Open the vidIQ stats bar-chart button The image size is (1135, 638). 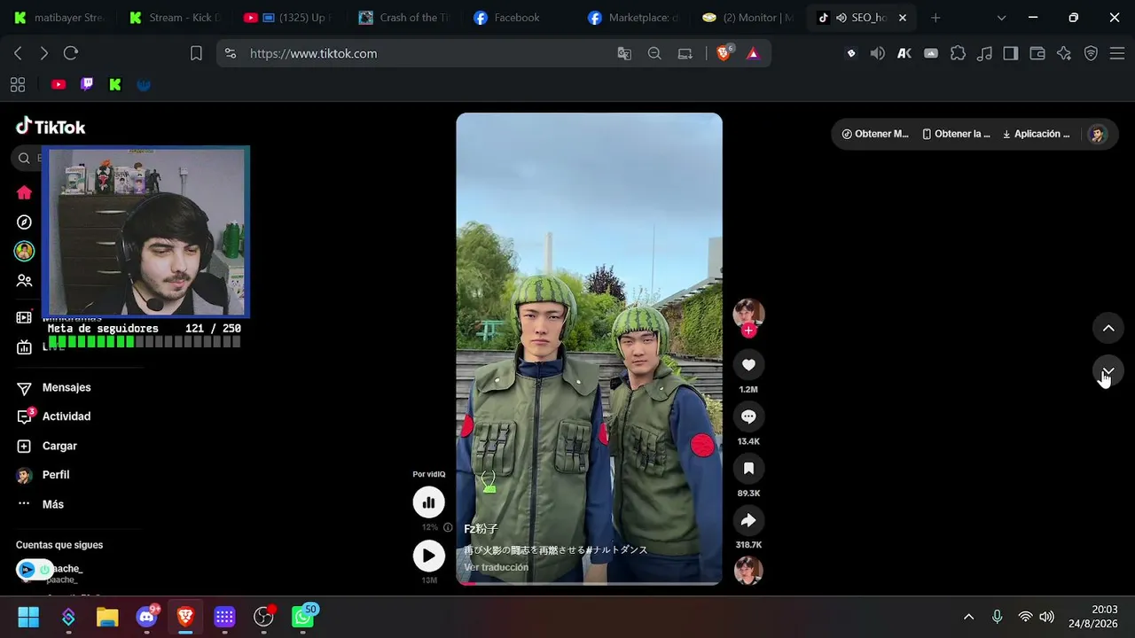tap(428, 502)
